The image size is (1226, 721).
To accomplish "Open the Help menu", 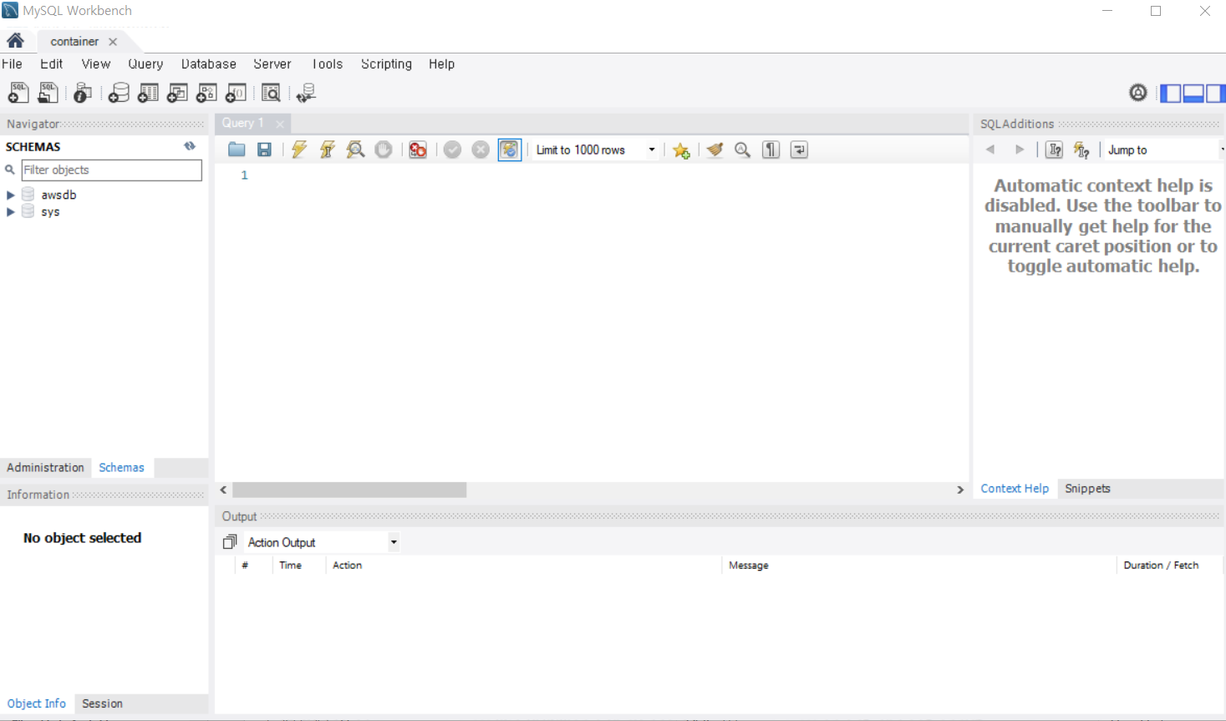I will 441,64.
